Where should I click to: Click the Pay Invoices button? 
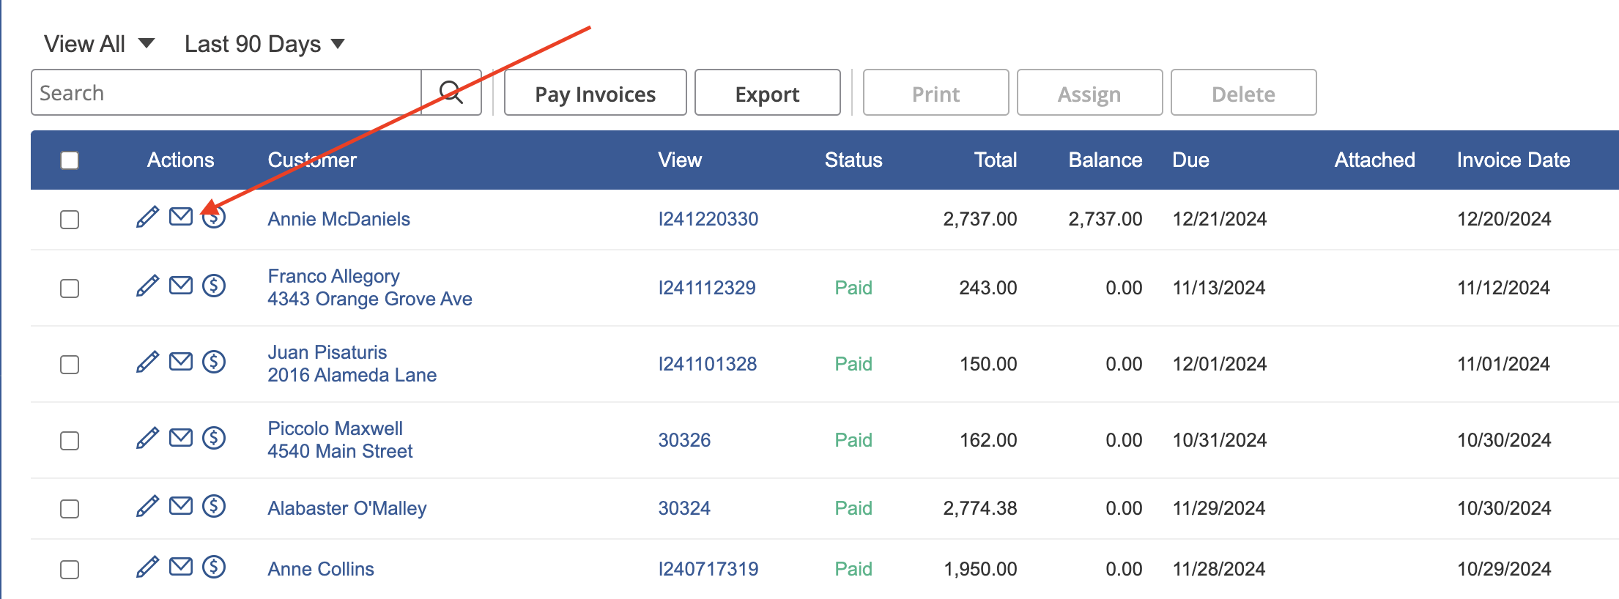(x=596, y=93)
